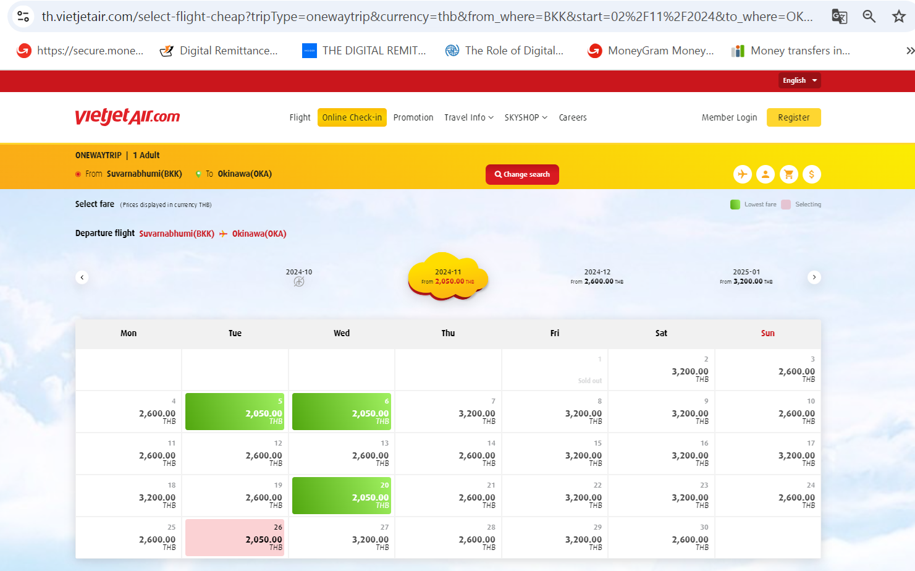915x571 pixels.
Task: Go to next month with right arrow
Action: [x=814, y=277]
